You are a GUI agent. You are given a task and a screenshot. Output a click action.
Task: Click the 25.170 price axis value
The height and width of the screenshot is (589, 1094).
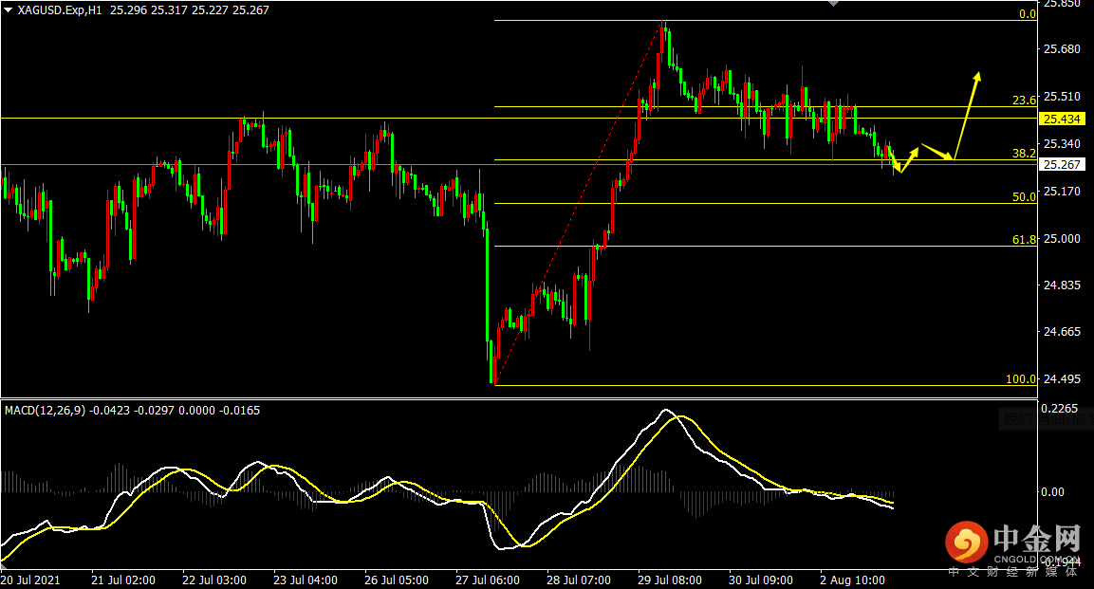pyautogui.click(x=1062, y=191)
